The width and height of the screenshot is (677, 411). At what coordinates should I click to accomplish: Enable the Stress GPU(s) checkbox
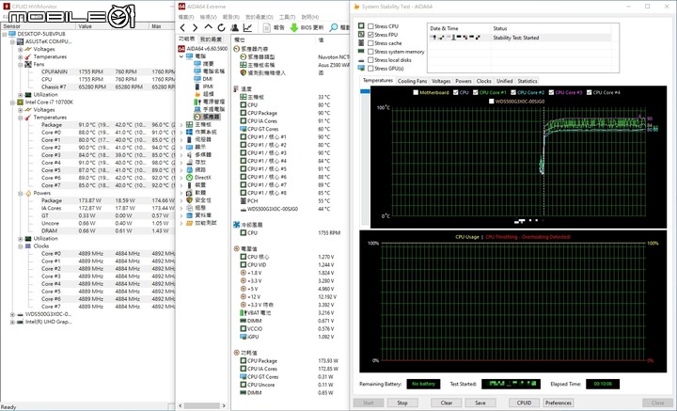pyautogui.click(x=370, y=69)
